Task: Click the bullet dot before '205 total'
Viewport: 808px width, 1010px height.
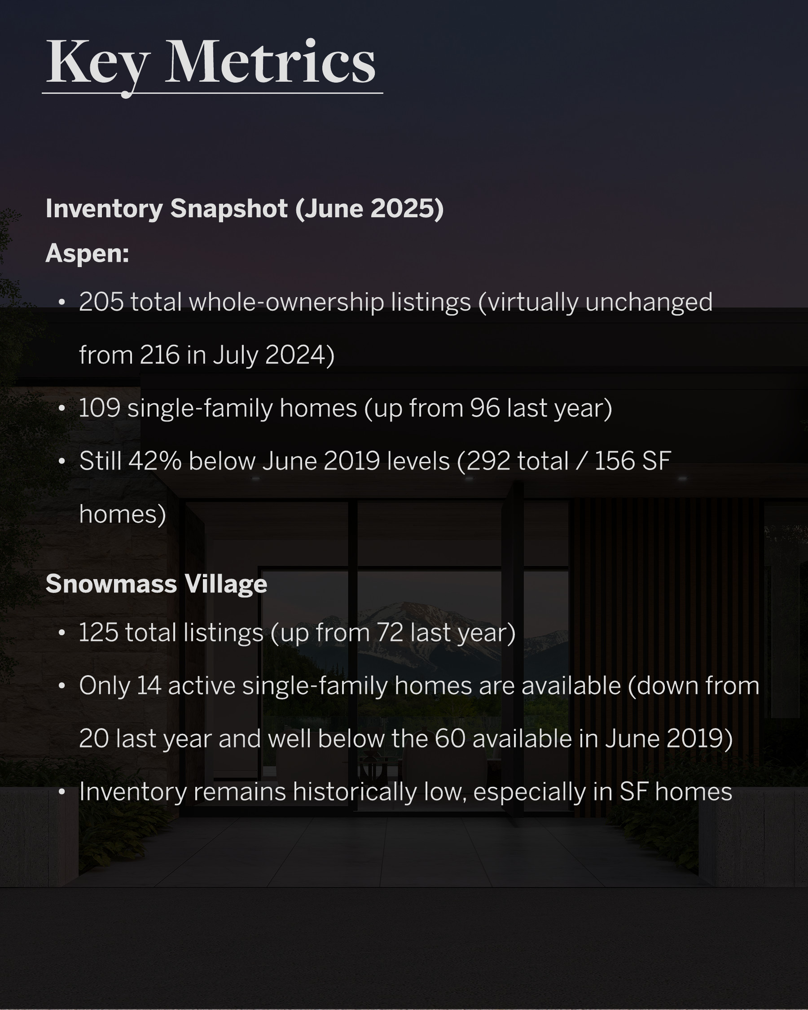Action: pyautogui.click(x=61, y=303)
